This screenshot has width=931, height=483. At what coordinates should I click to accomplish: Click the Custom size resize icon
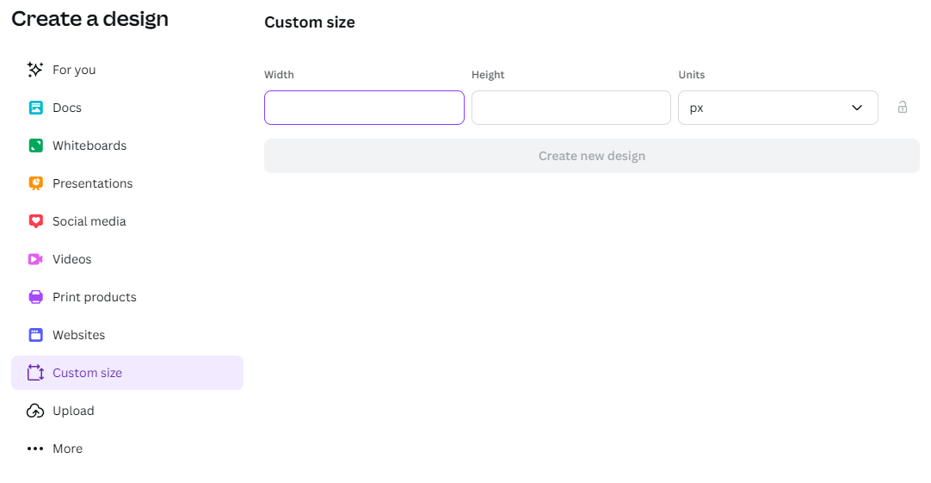(35, 373)
